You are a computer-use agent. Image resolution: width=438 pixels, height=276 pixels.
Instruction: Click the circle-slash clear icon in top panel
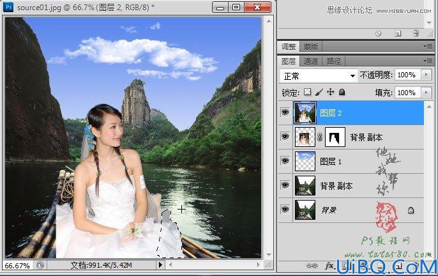(378, 34)
